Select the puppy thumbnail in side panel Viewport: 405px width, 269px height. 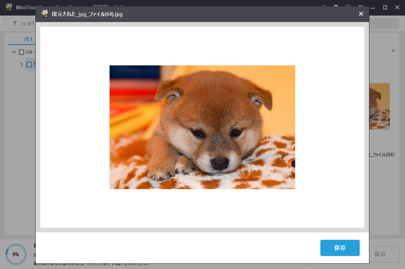pos(379,106)
